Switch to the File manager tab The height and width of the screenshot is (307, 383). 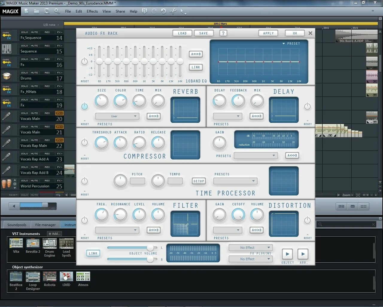[x=45, y=225]
